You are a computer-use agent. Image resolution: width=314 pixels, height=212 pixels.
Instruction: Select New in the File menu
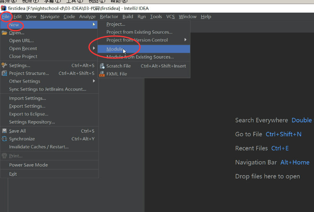tap(49, 25)
